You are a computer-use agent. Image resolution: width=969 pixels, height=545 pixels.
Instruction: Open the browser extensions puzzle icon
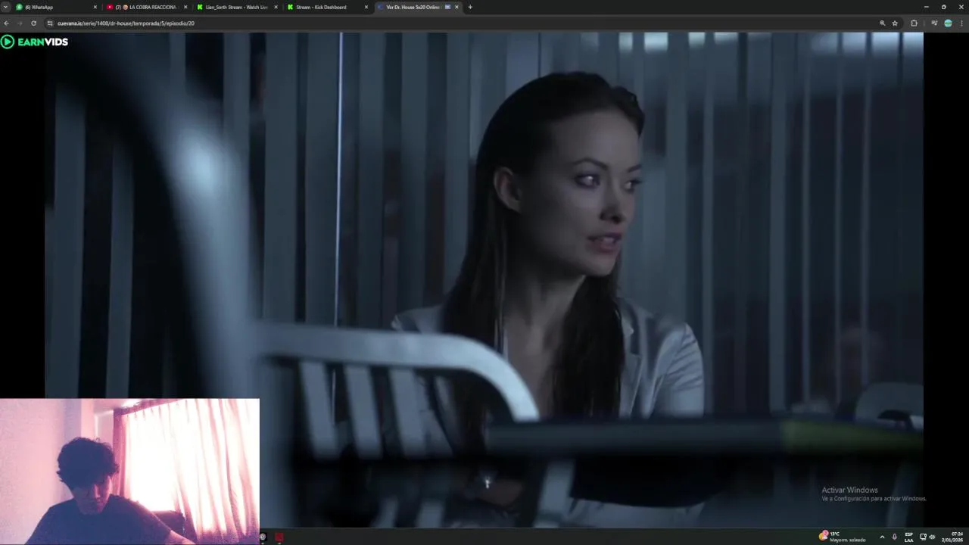coord(914,23)
